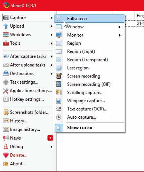Select Fullscreen from Capture menu
The height and width of the screenshot is (172, 144).
pyautogui.click(x=89, y=19)
